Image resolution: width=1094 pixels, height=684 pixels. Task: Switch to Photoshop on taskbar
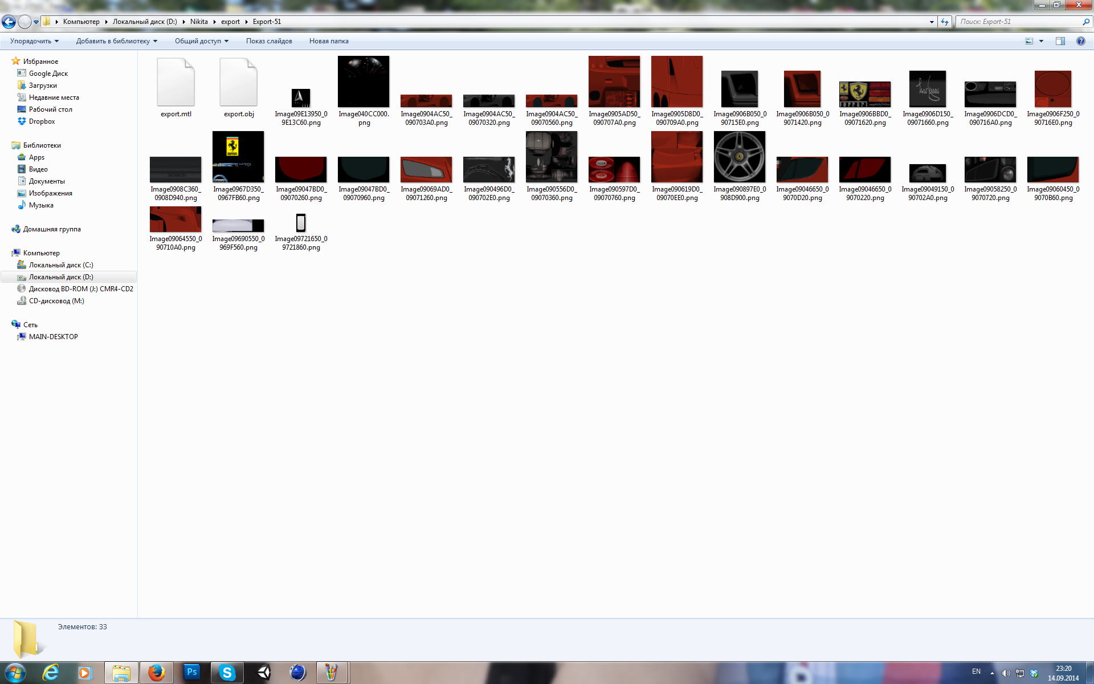192,673
